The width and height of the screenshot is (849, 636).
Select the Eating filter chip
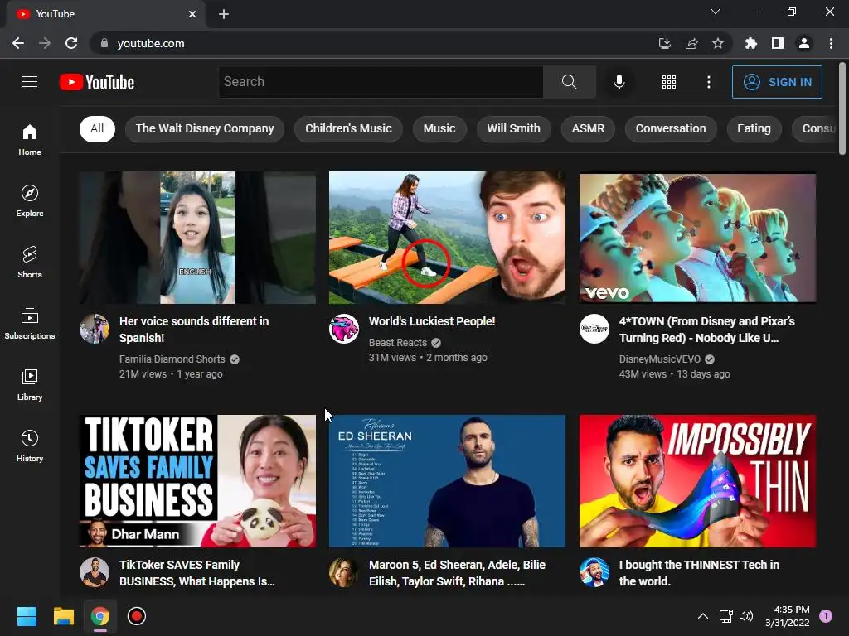pyautogui.click(x=754, y=128)
